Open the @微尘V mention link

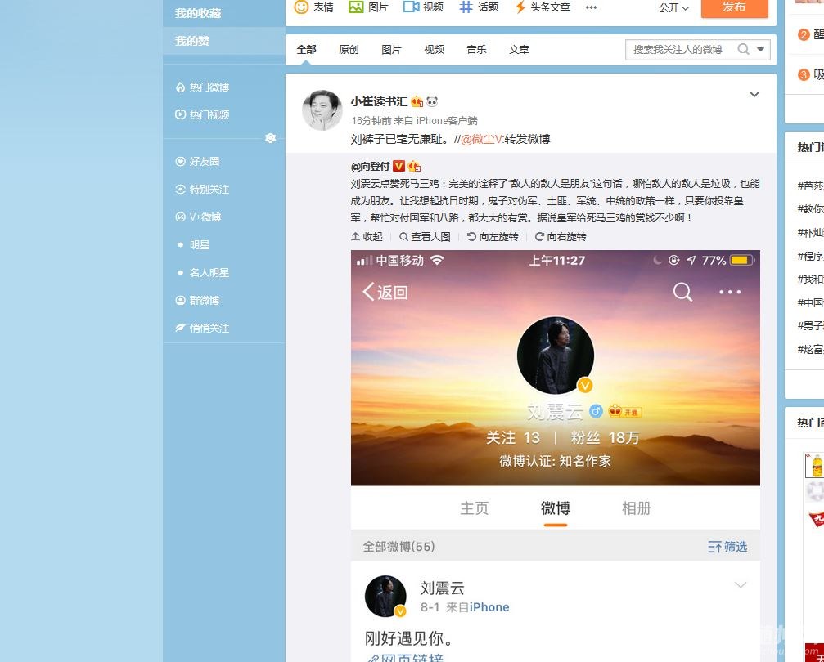(482, 139)
